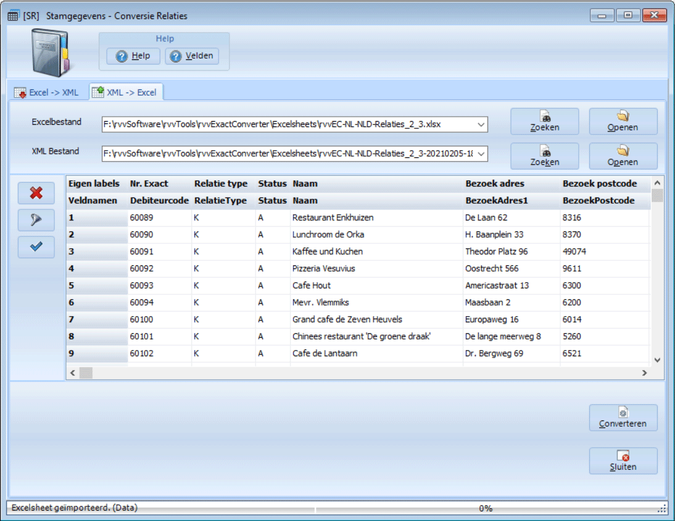Click the window grid icon in title bar
Viewport: 675px width, 521px height.
pos(13,16)
